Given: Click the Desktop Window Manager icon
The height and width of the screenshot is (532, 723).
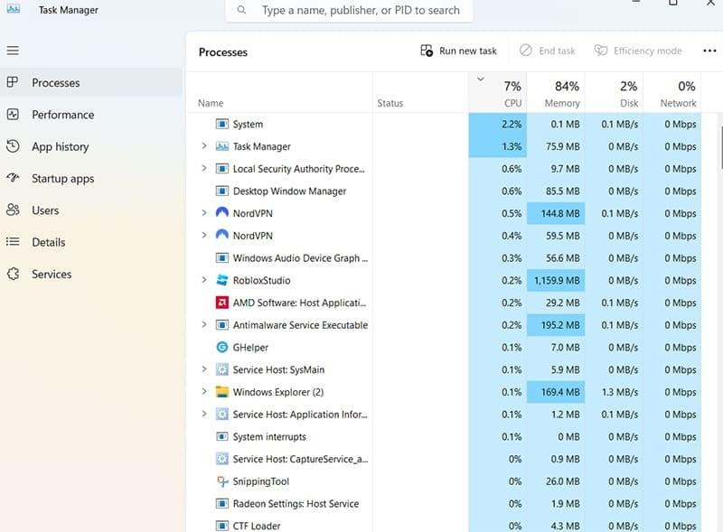Looking at the screenshot, I should [x=222, y=191].
